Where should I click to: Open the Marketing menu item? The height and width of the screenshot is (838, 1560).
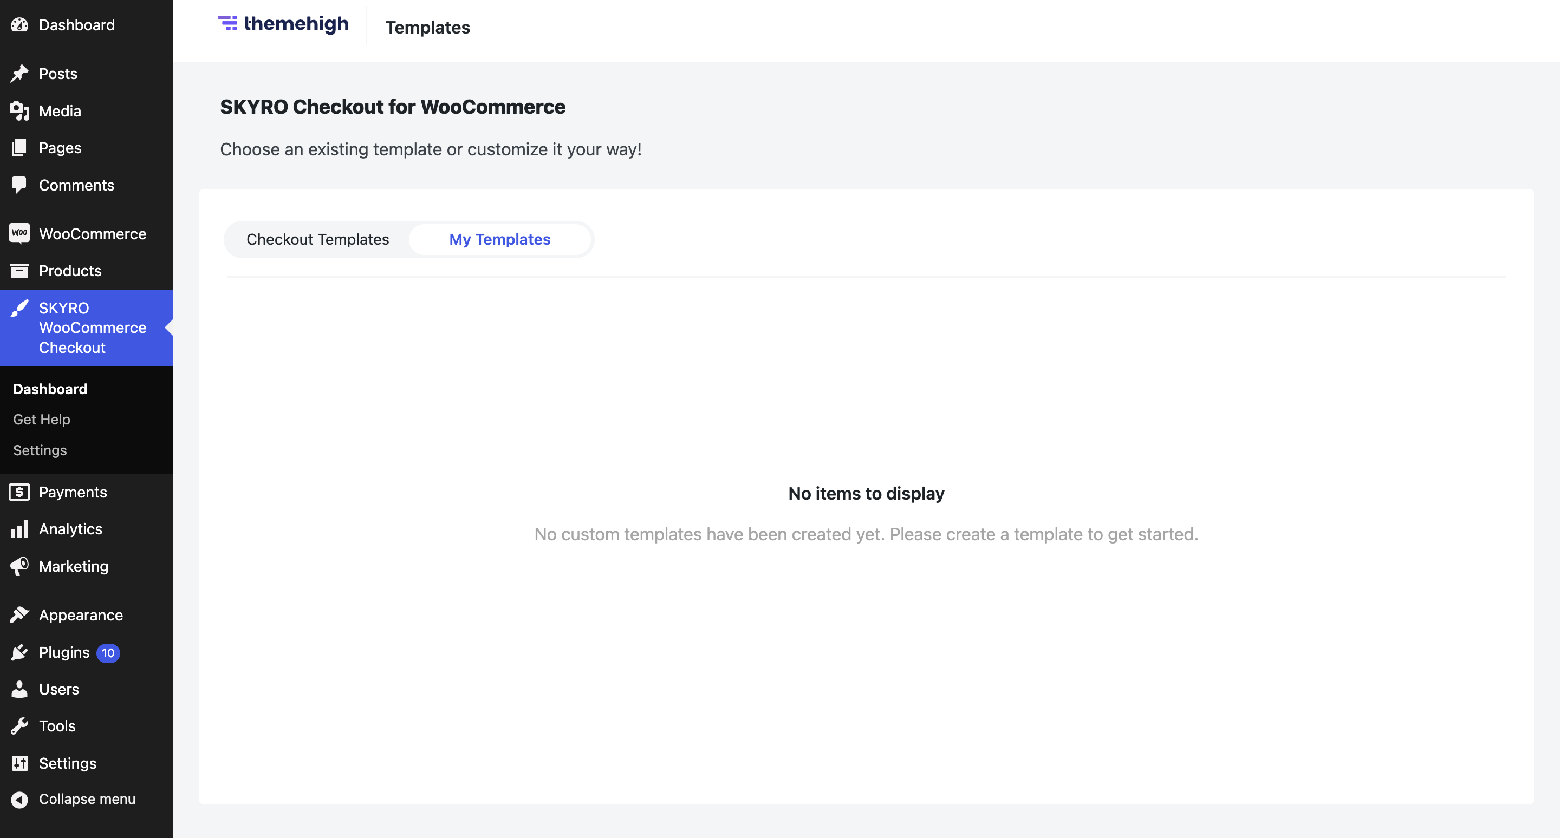pos(87,566)
